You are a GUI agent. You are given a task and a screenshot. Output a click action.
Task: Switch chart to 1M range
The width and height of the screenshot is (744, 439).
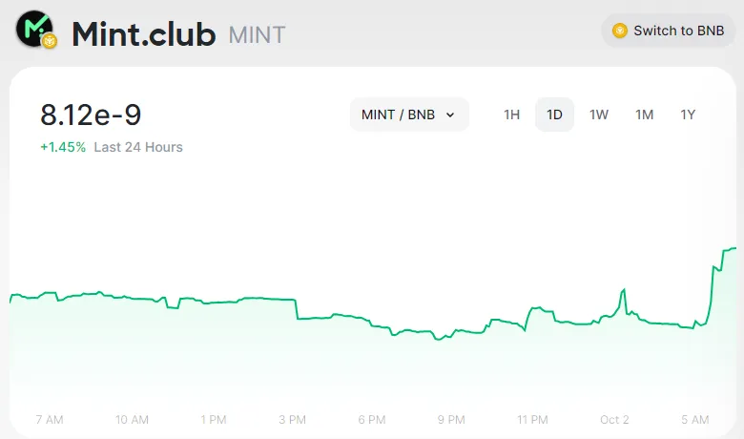coord(645,115)
